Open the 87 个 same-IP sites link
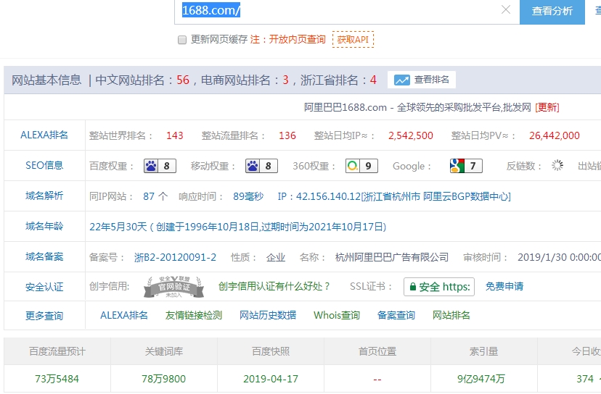The height and width of the screenshot is (394, 601). [155, 196]
